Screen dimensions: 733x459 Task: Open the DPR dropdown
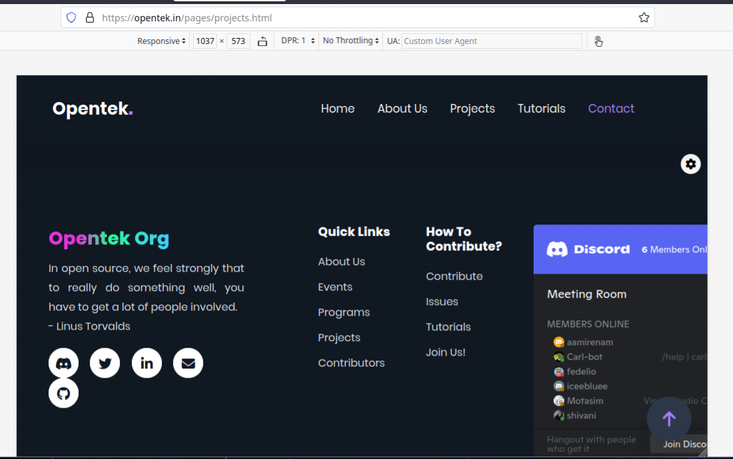pyautogui.click(x=297, y=41)
